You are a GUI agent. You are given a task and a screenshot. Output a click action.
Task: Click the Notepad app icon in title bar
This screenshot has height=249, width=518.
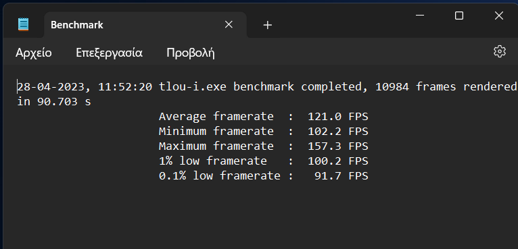24,24
